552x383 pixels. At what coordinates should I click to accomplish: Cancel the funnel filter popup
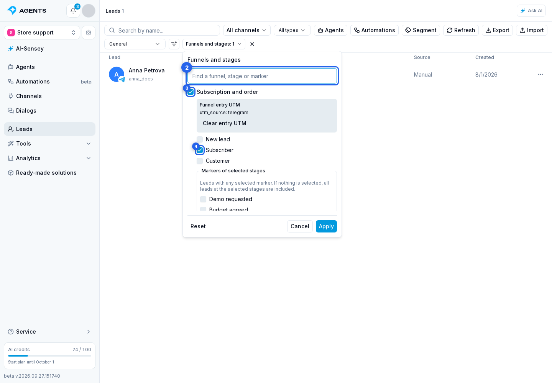pyautogui.click(x=300, y=226)
